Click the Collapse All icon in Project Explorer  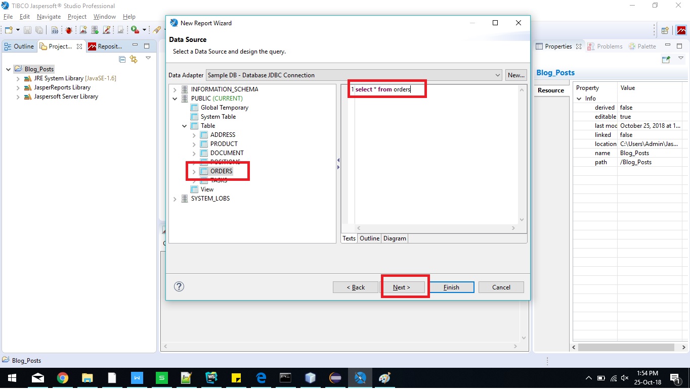point(122,59)
